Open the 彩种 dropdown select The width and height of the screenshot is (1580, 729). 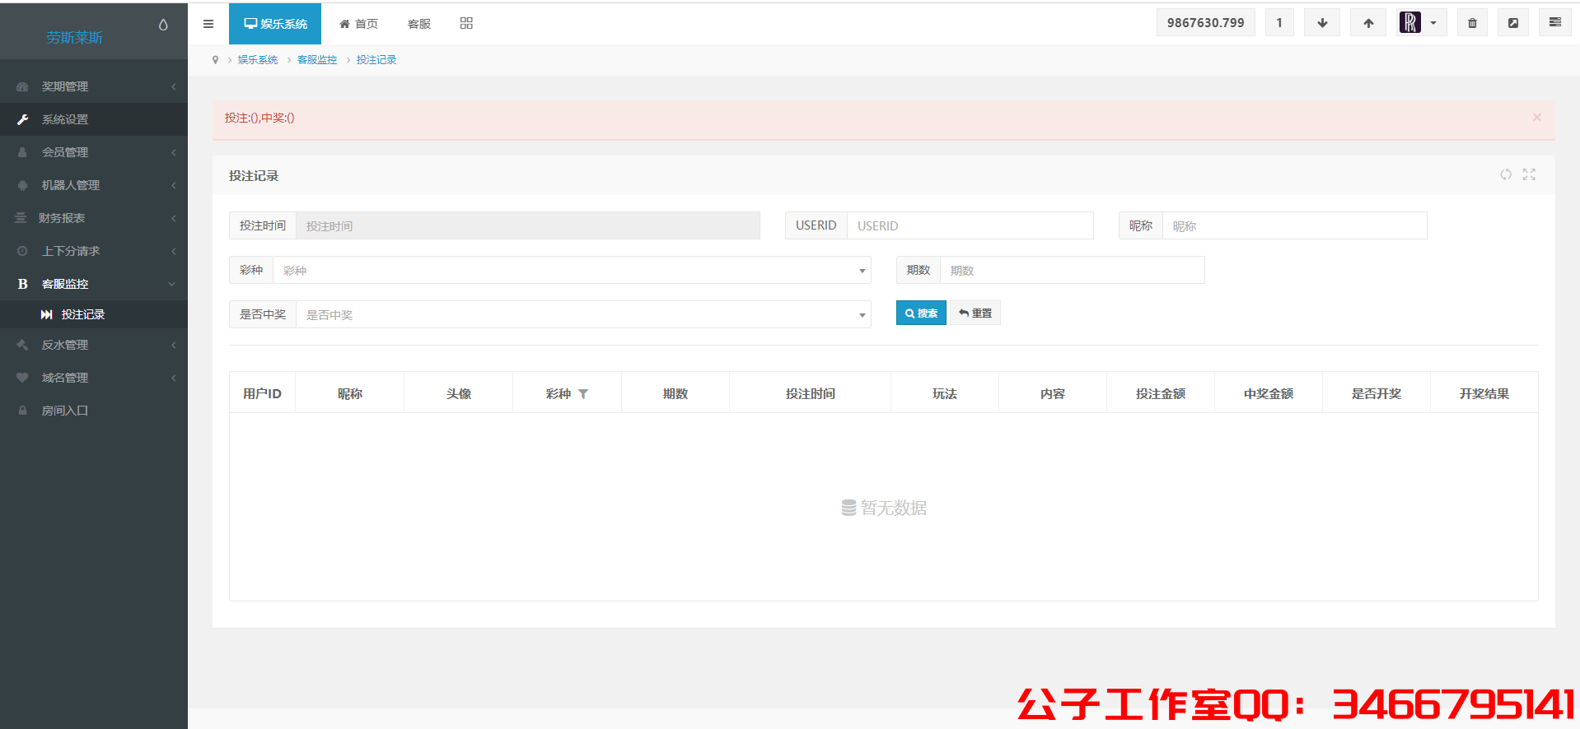[x=572, y=270]
